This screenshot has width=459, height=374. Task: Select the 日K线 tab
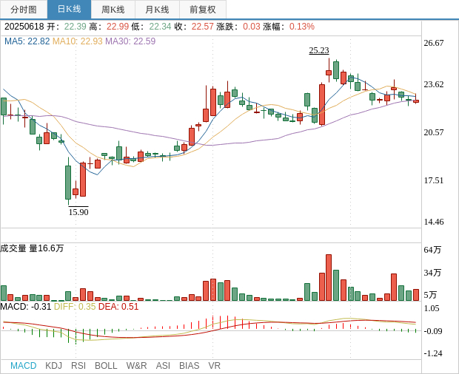pyautogui.click(x=69, y=10)
